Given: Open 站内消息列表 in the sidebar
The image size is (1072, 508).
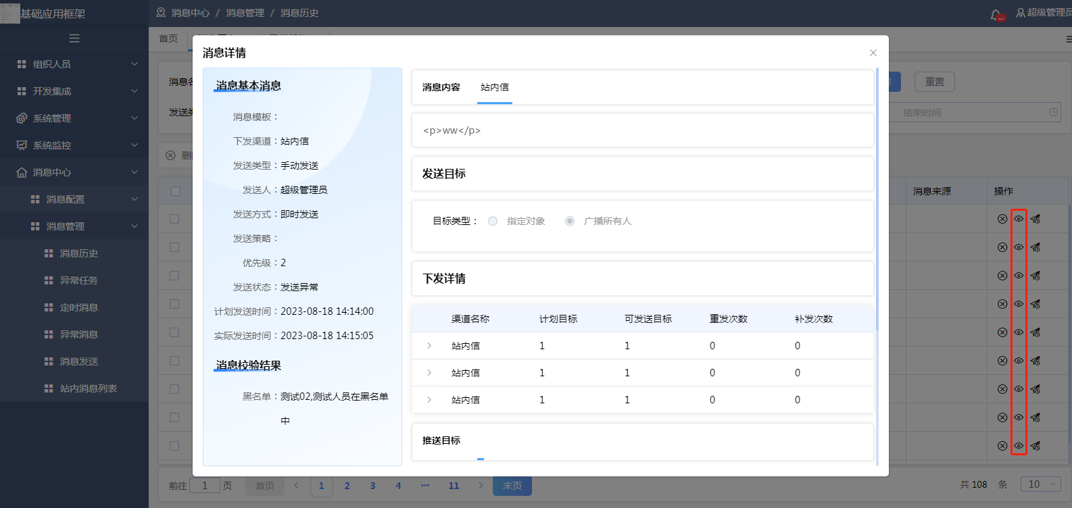Looking at the screenshot, I should point(89,388).
